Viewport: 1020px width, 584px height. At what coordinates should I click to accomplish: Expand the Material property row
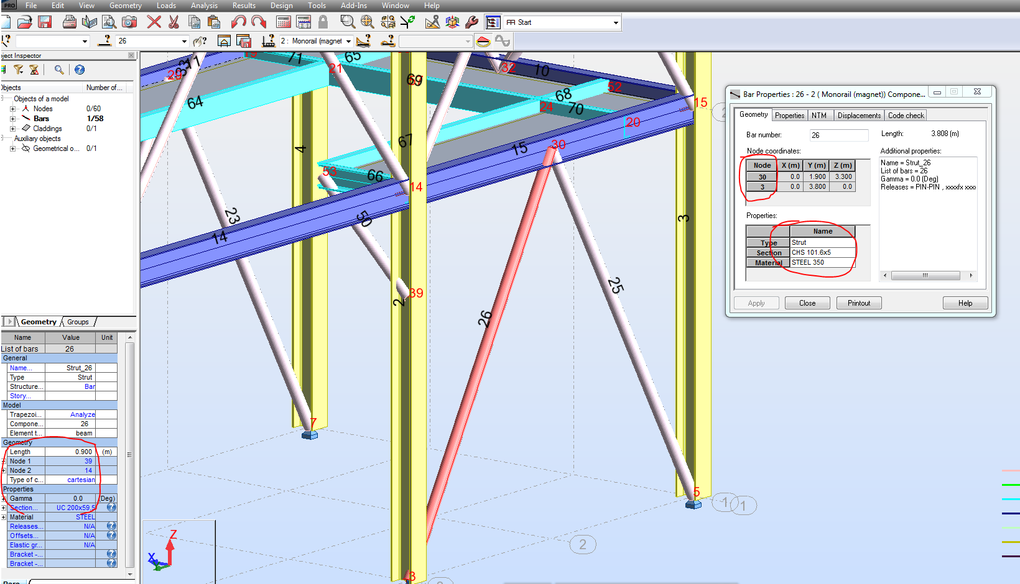[x=4, y=517]
